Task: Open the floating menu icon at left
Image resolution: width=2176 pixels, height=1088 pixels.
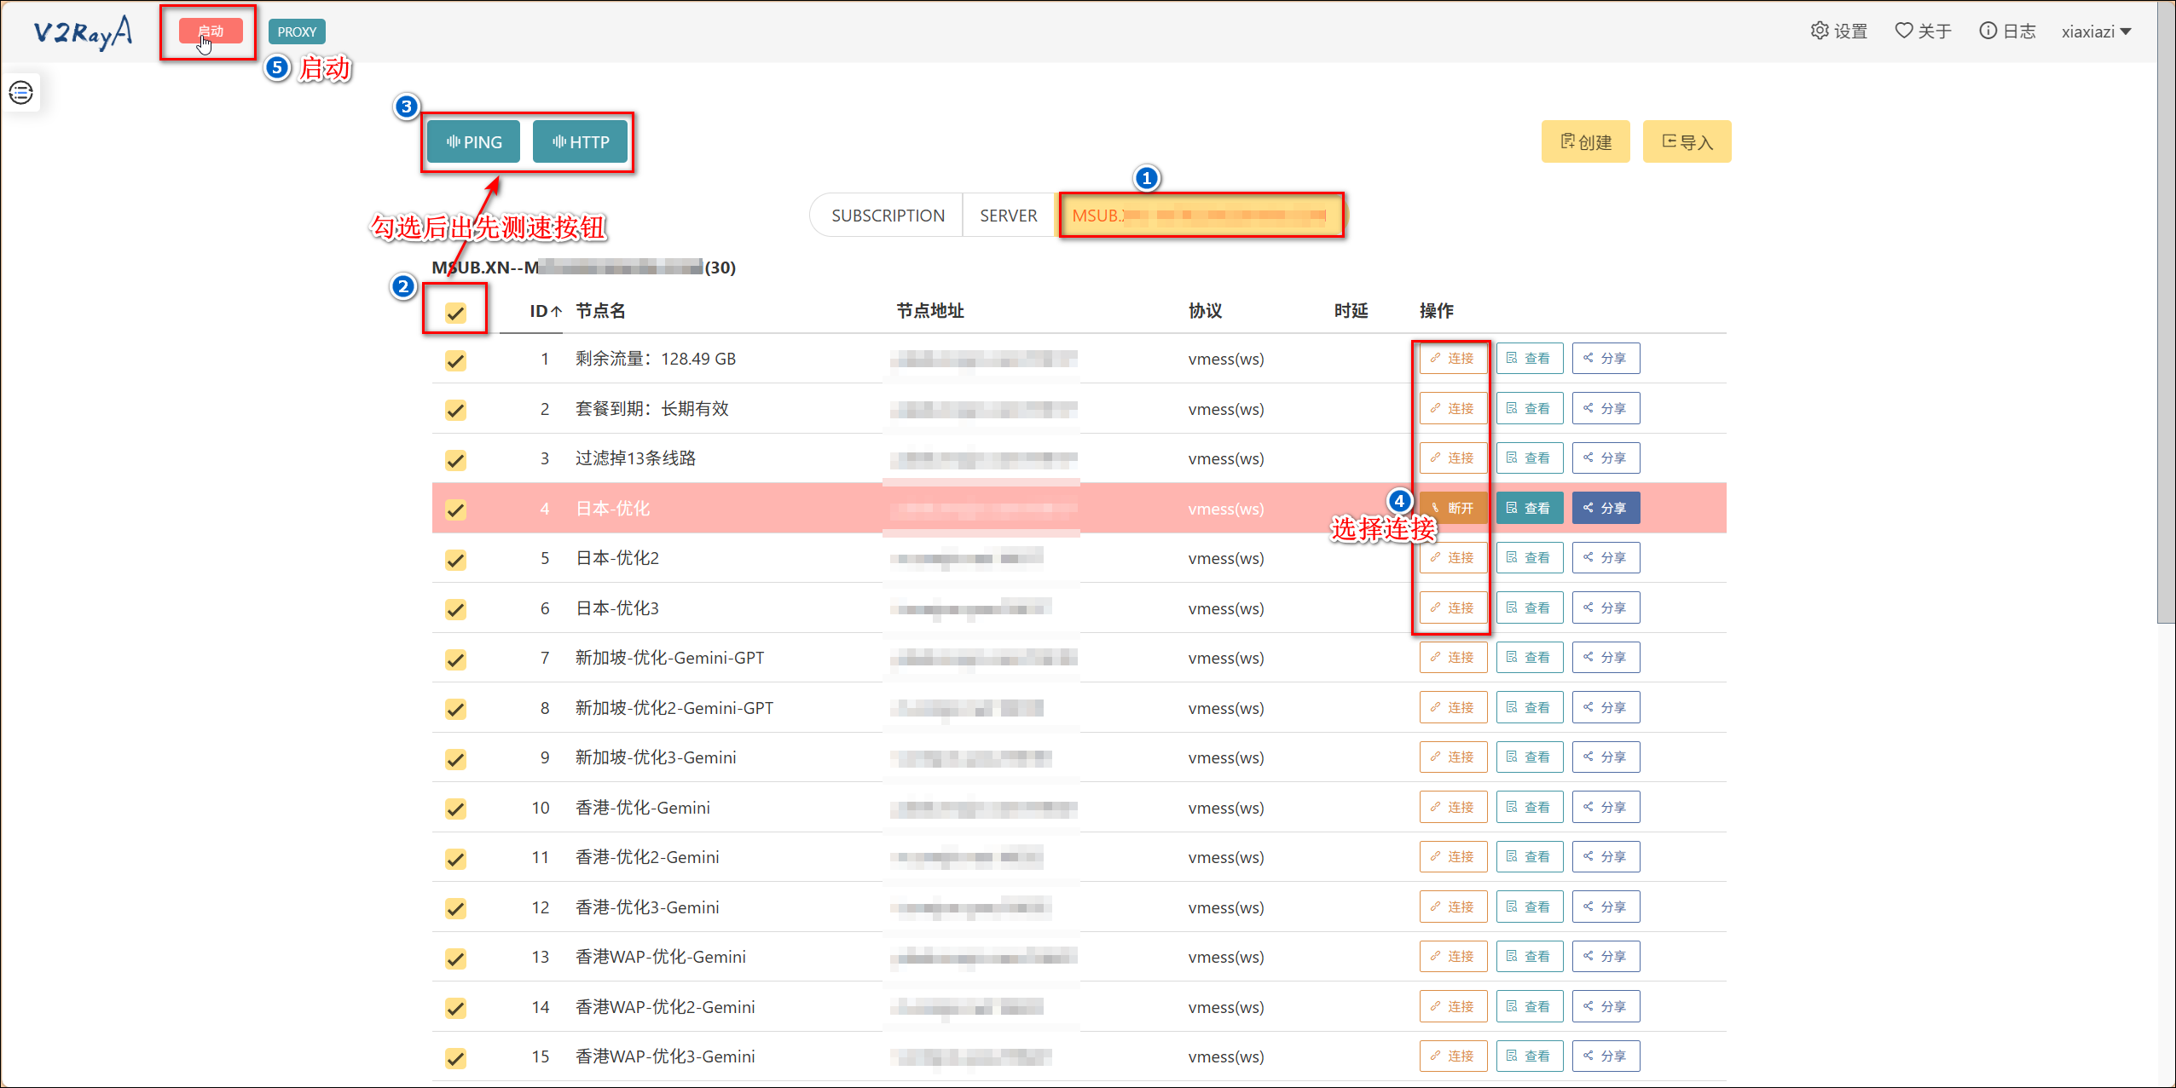Action: pyautogui.click(x=21, y=92)
